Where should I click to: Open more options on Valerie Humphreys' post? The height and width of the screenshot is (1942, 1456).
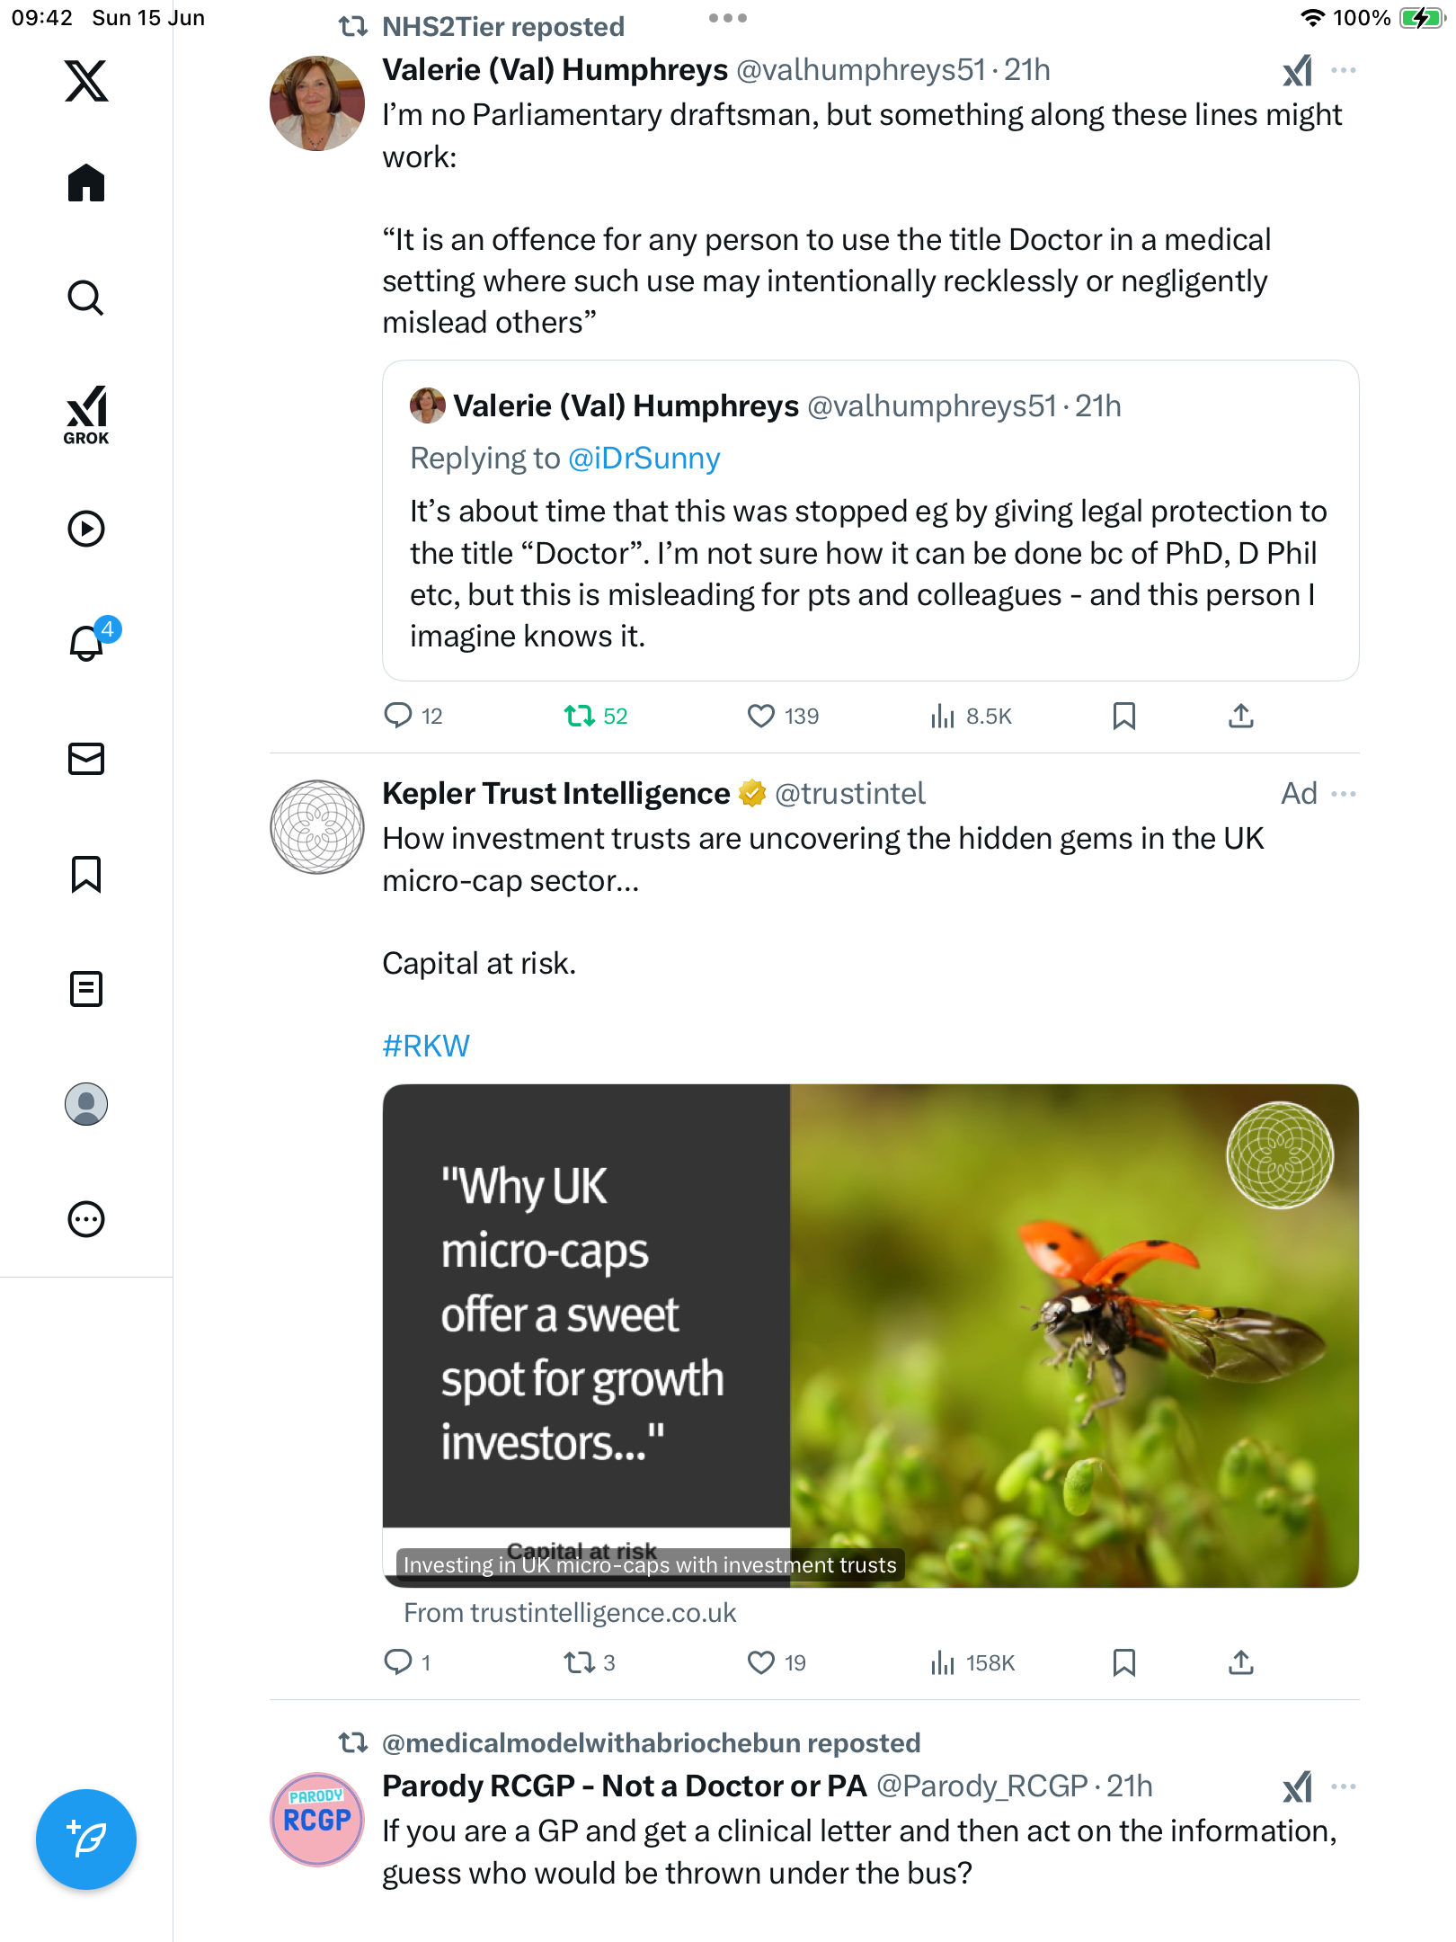(1344, 70)
